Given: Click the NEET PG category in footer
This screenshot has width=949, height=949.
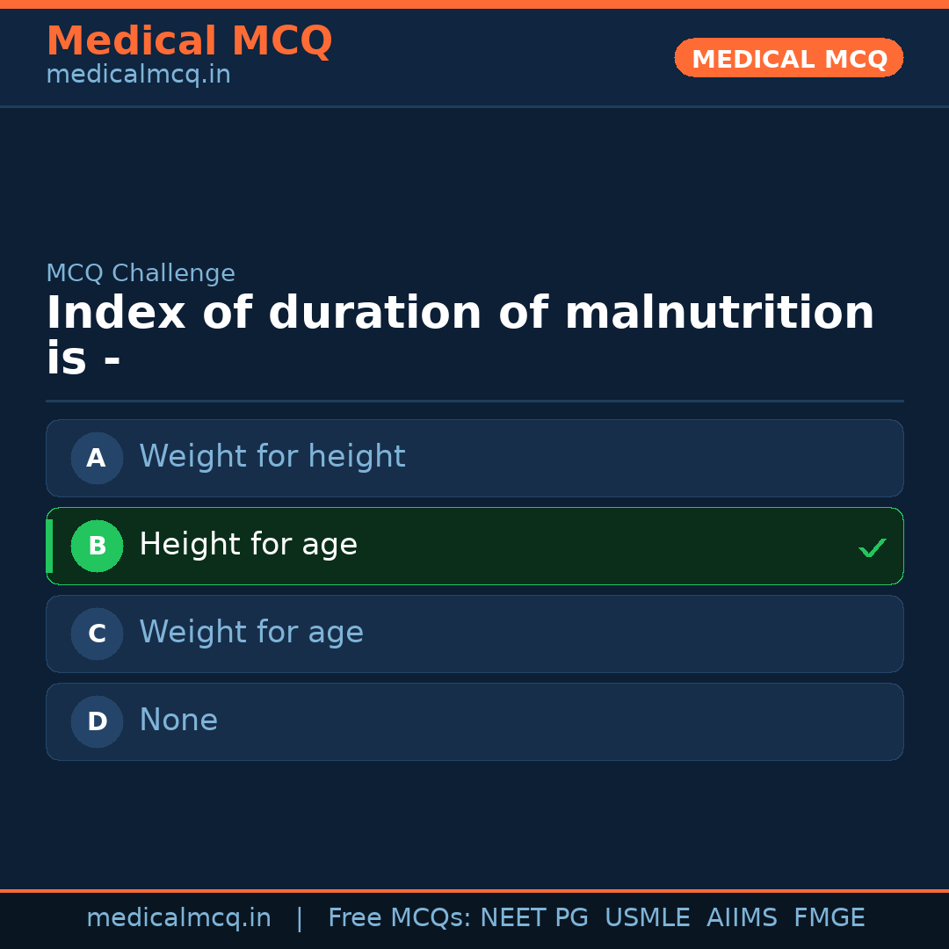Looking at the screenshot, I should coord(533,917).
